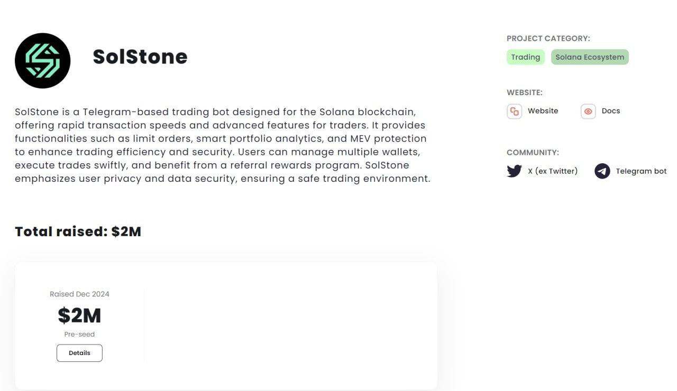Click the Raised Dec 2024 label
677x391 pixels.
pyautogui.click(x=79, y=294)
